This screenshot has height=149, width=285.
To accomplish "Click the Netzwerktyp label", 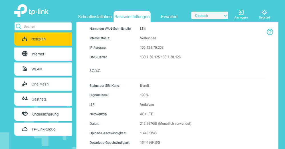I will tap(98, 114).
